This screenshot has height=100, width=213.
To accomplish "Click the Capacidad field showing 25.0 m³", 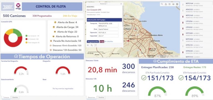I will [x=108, y=36].
